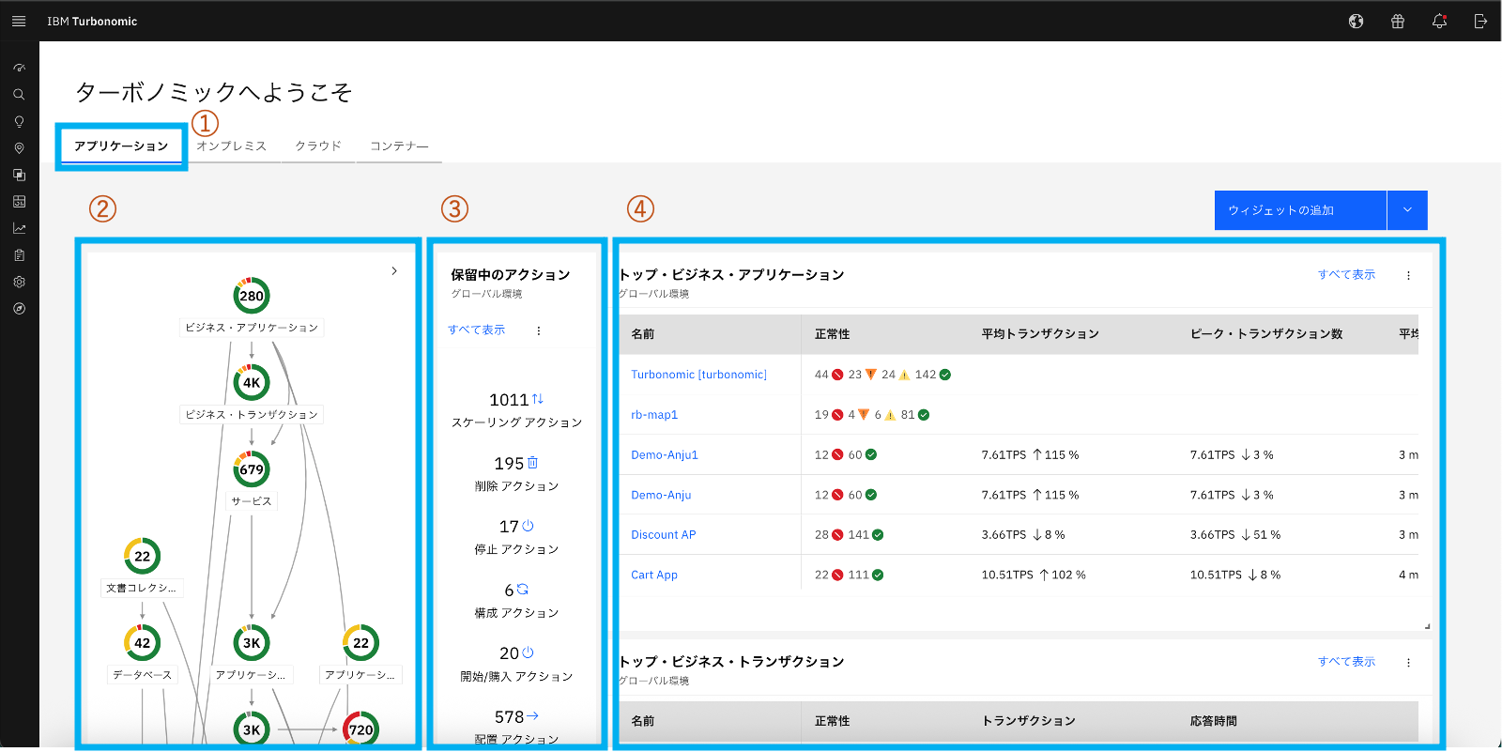Switch to the オンプレミス tab

pos(232,146)
